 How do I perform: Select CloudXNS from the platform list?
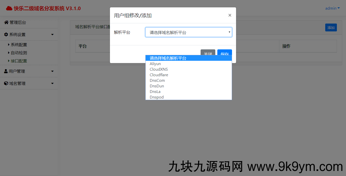159,69
